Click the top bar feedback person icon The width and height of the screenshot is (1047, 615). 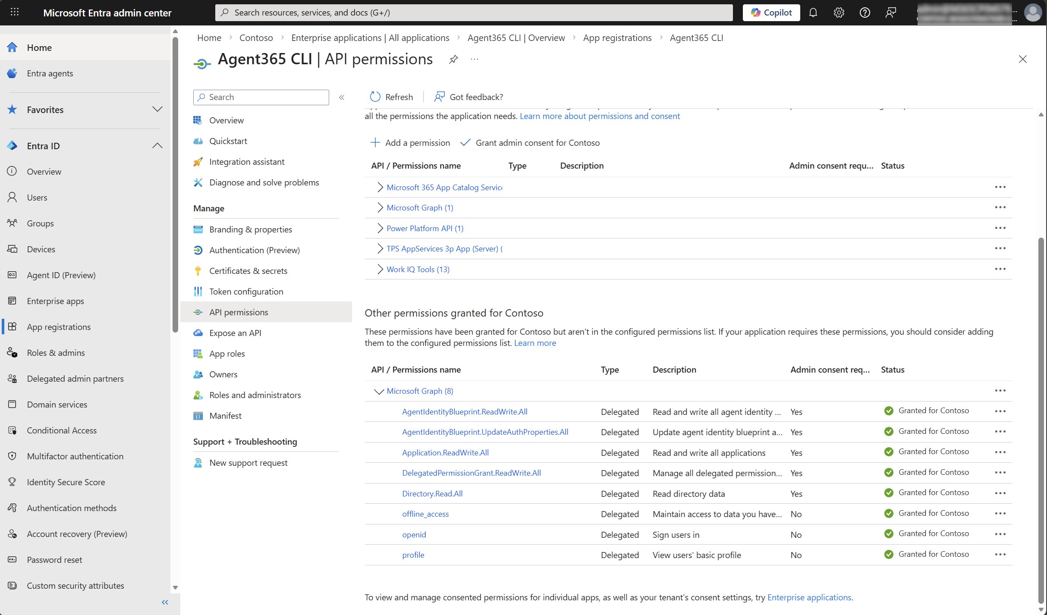[890, 13]
